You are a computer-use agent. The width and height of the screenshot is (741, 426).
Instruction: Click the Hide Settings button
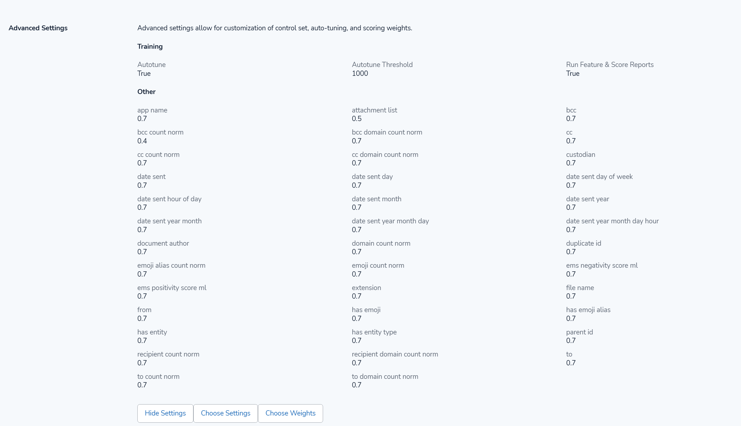click(x=165, y=413)
